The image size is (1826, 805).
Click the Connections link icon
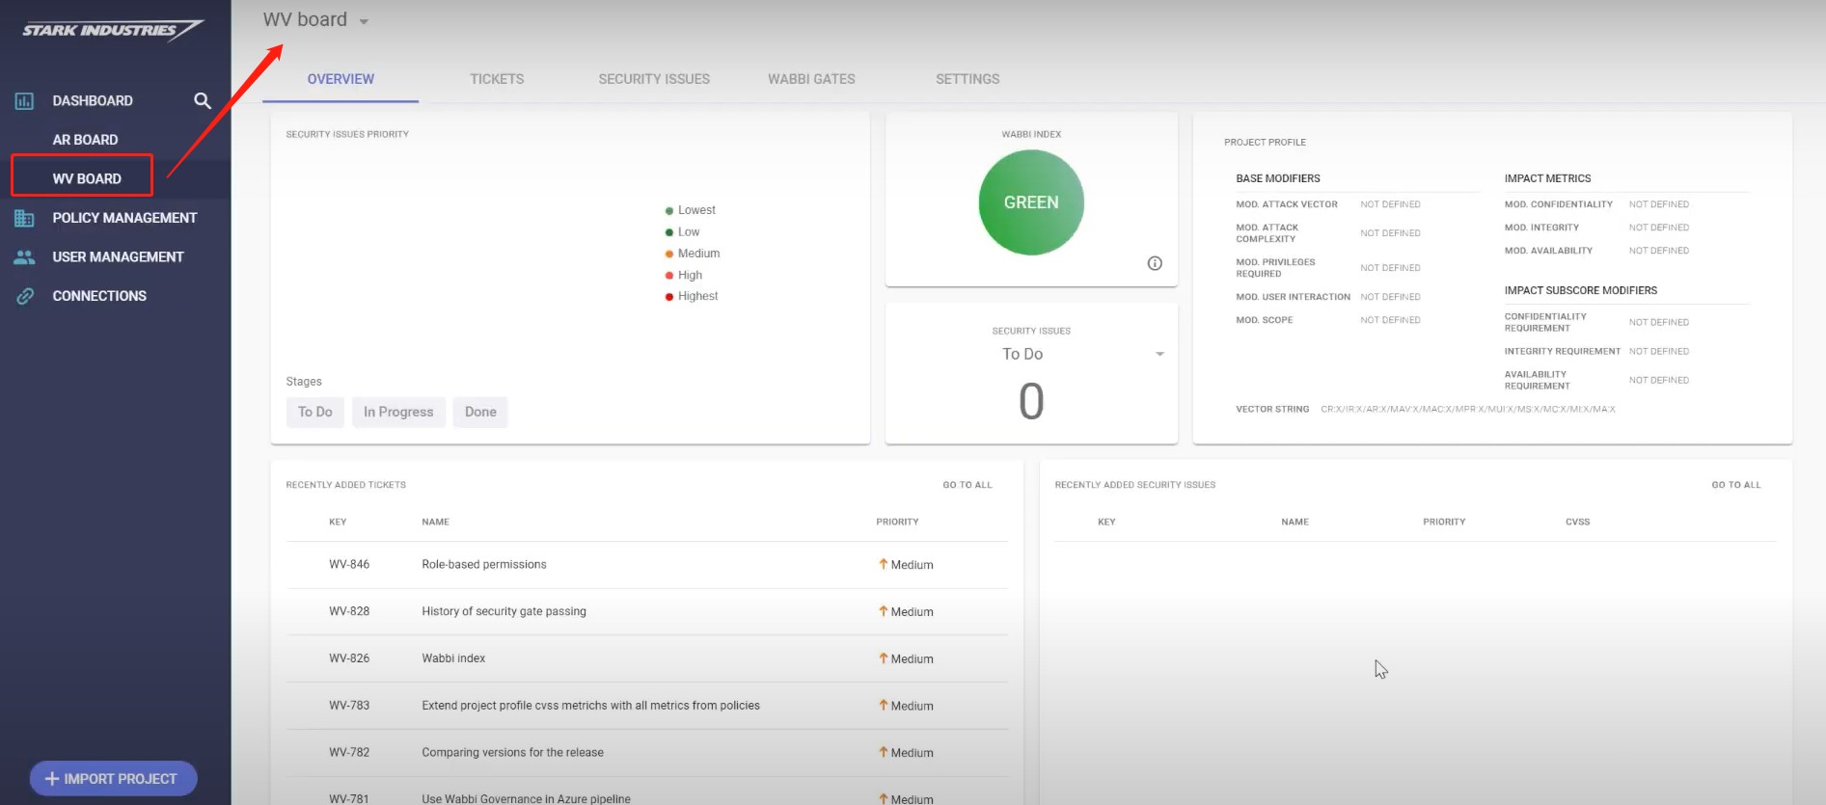(x=25, y=296)
